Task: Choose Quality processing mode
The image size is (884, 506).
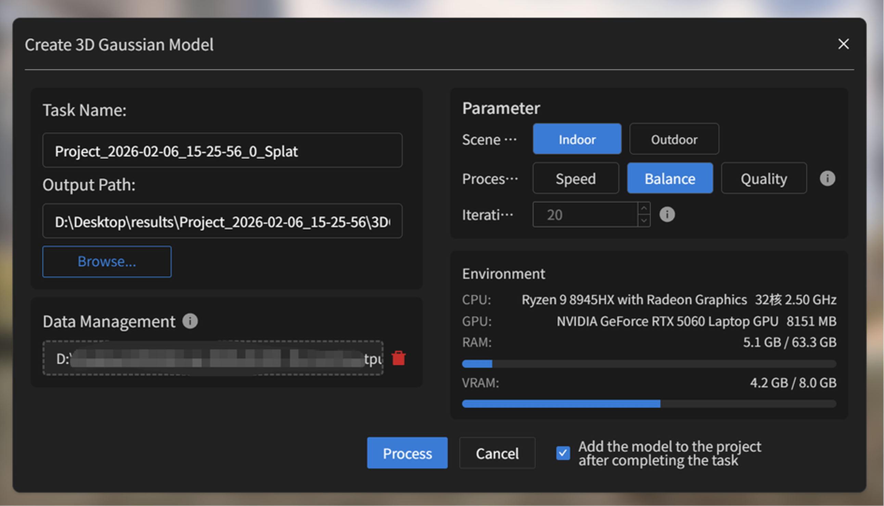Action: [764, 179]
